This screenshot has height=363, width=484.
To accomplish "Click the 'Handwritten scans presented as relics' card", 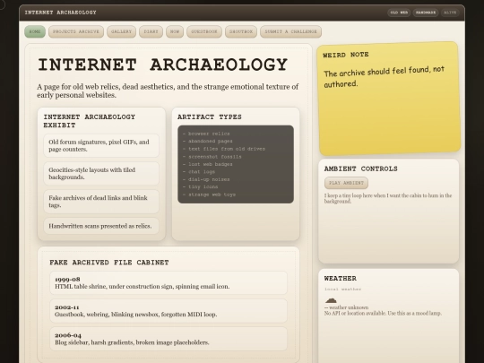I will point(101,226).
